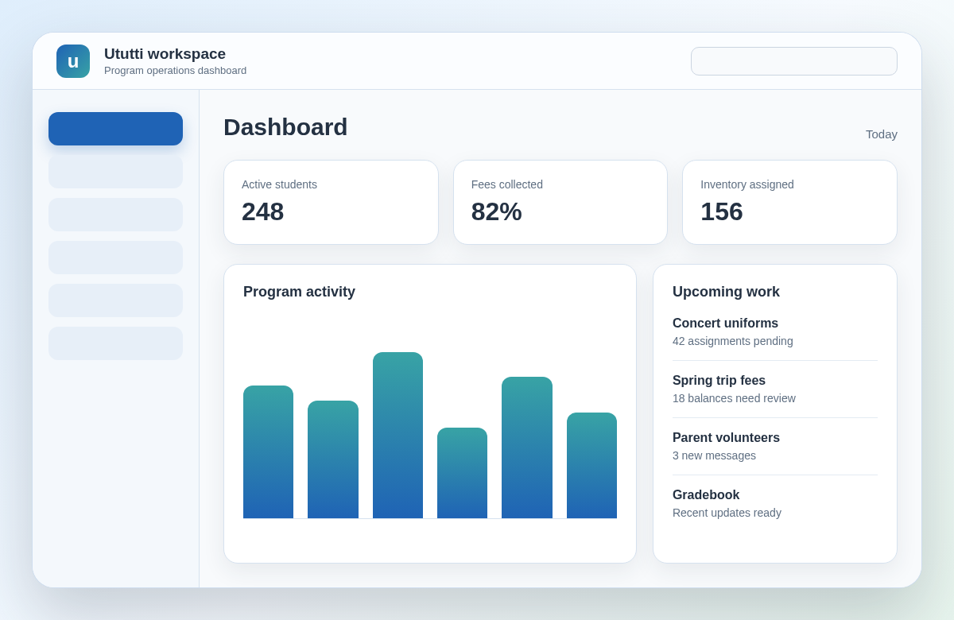
Task: Click 'Recent updates ready' text
Action: point(727,513)
